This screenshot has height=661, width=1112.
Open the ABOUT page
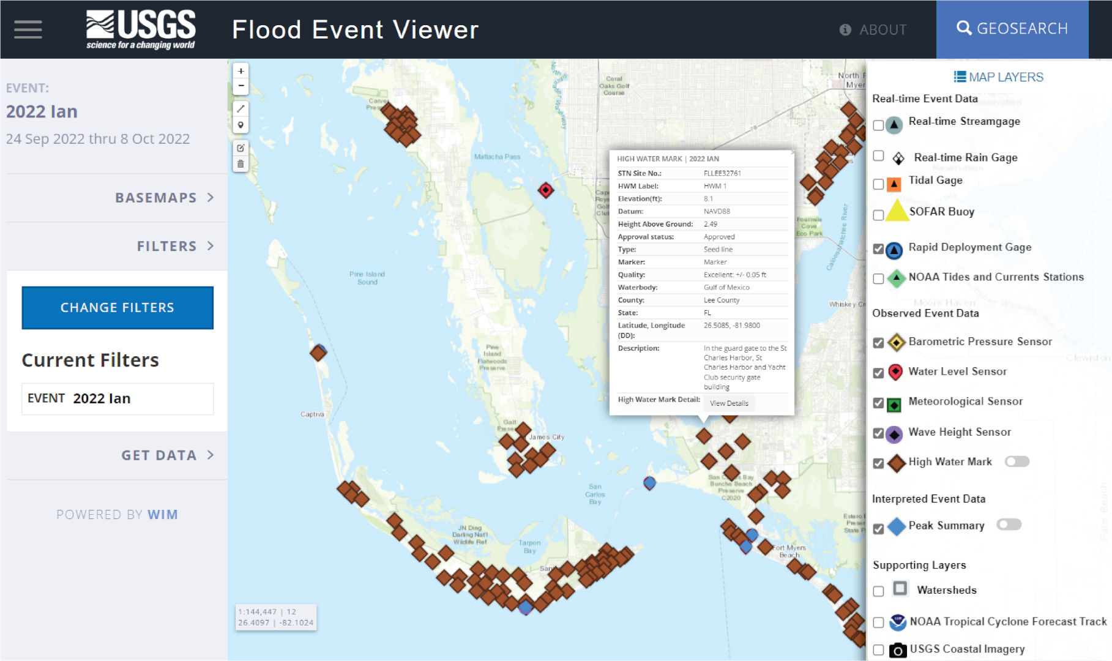click(x=873, y=29)
